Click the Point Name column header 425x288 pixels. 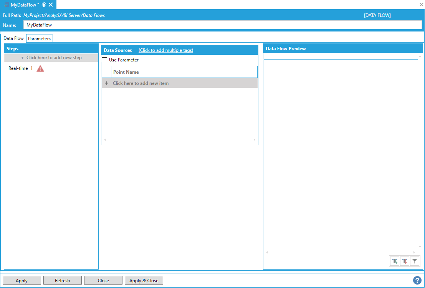point(126,72)
